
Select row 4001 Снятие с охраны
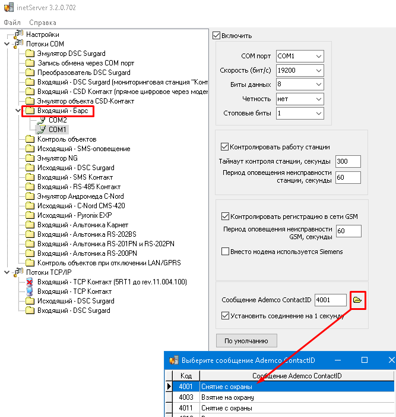(283, 387)
